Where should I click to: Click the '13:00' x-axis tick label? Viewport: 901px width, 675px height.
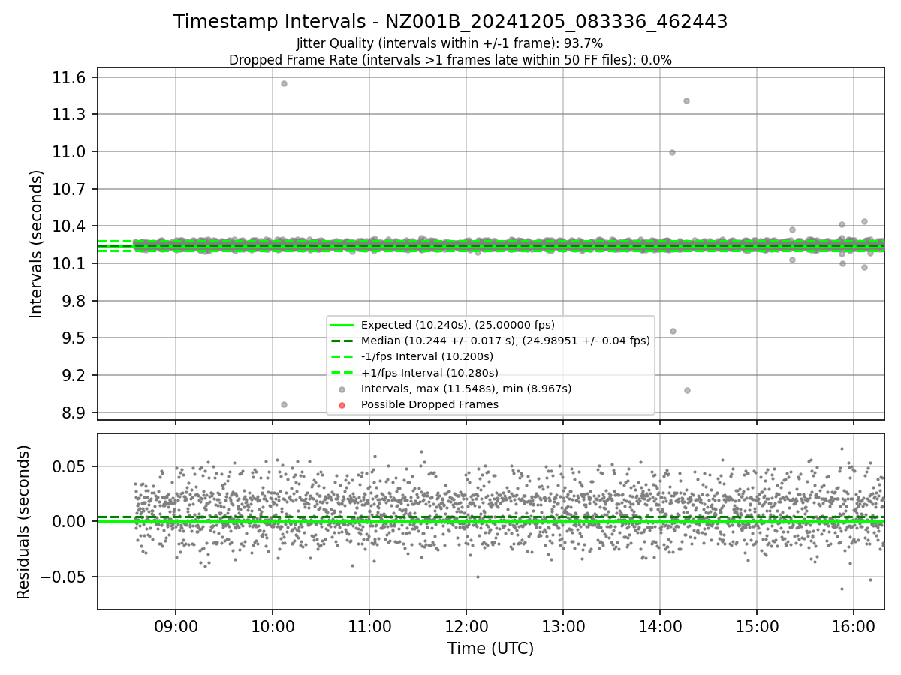coord(563,626)
